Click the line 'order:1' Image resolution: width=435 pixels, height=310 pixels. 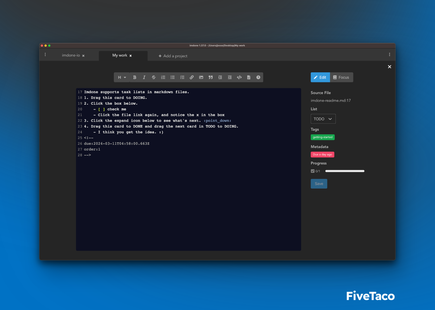click(92, 149)
